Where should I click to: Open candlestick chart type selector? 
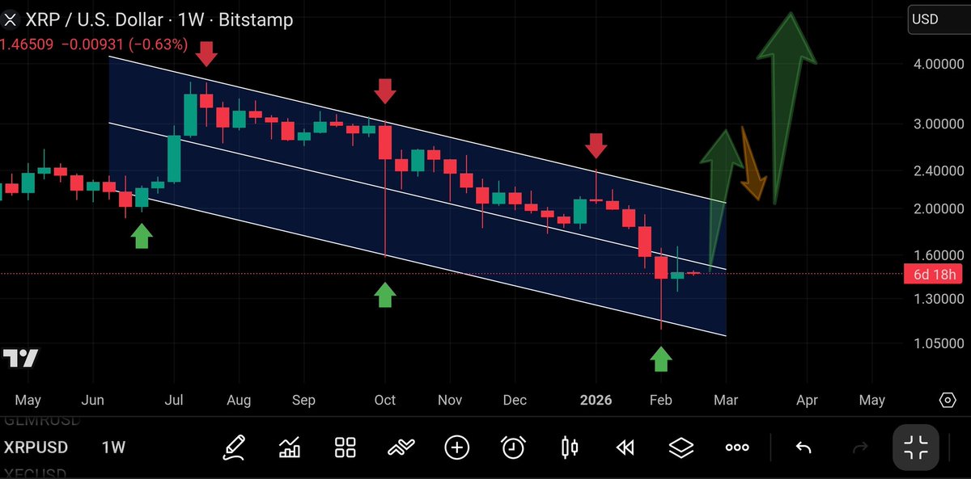coord(570,447)
